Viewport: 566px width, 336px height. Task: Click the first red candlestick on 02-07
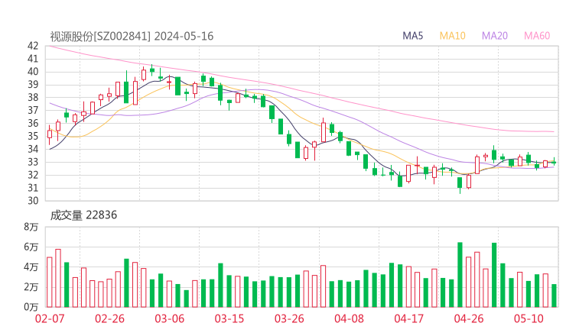point(50,134)
